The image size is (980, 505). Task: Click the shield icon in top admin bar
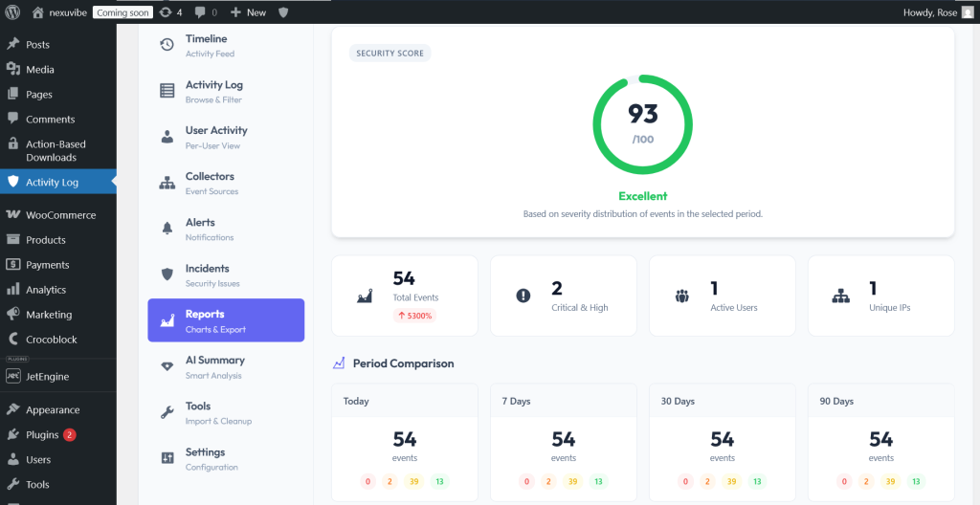point(283,12)
